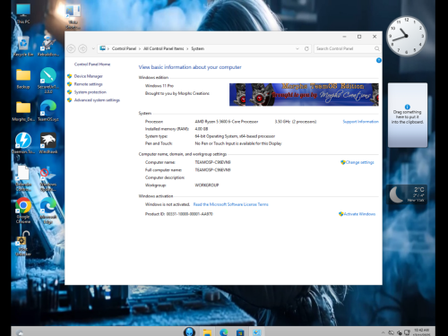Open recent locations dropdown arrow
Image resolution: width=448 pixels, height=336 pixels.
tap(93, 48)
